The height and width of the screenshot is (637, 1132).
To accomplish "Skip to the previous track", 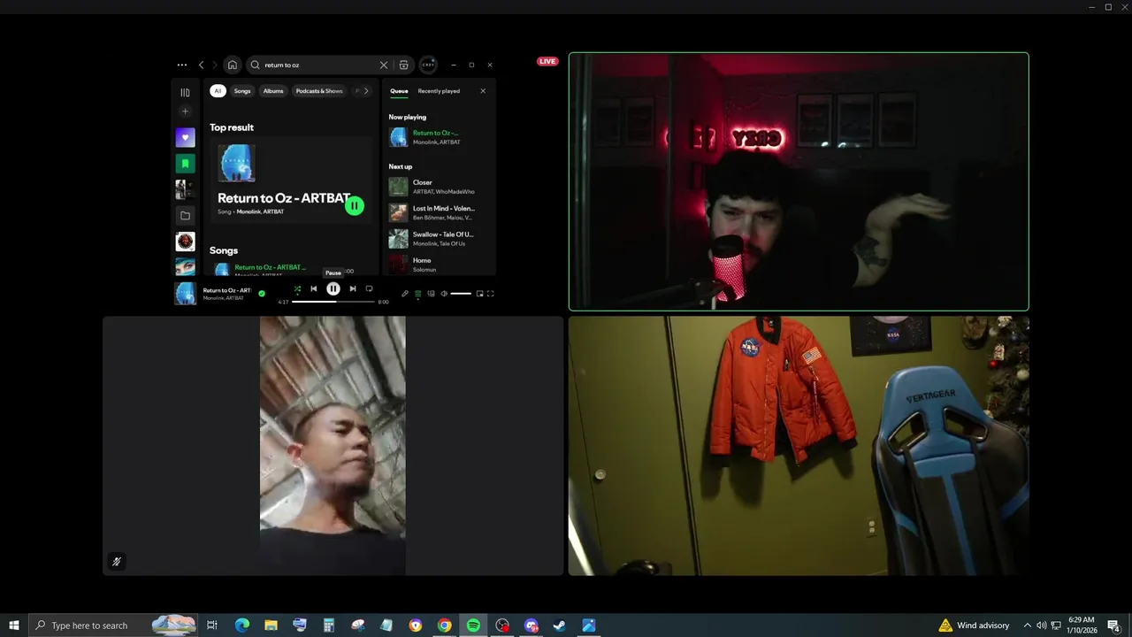I will [313, 288].
